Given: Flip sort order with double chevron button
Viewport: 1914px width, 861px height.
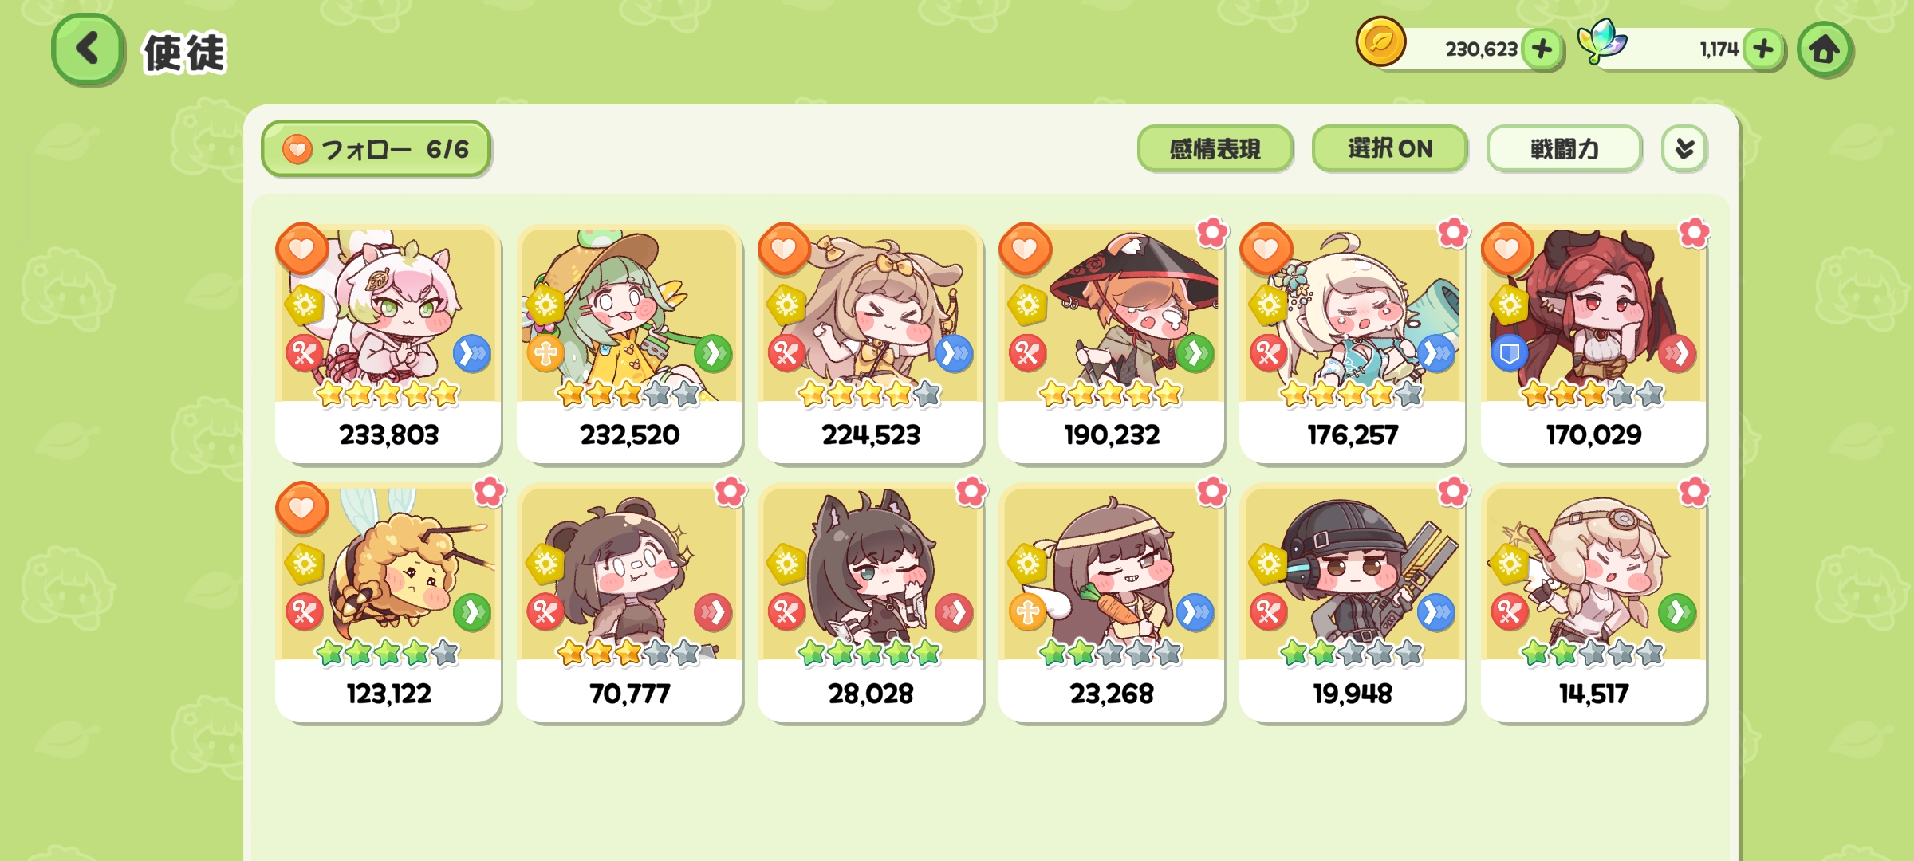Looking at the screenshot, I should pyautogui.click(x=1684, y=149).
